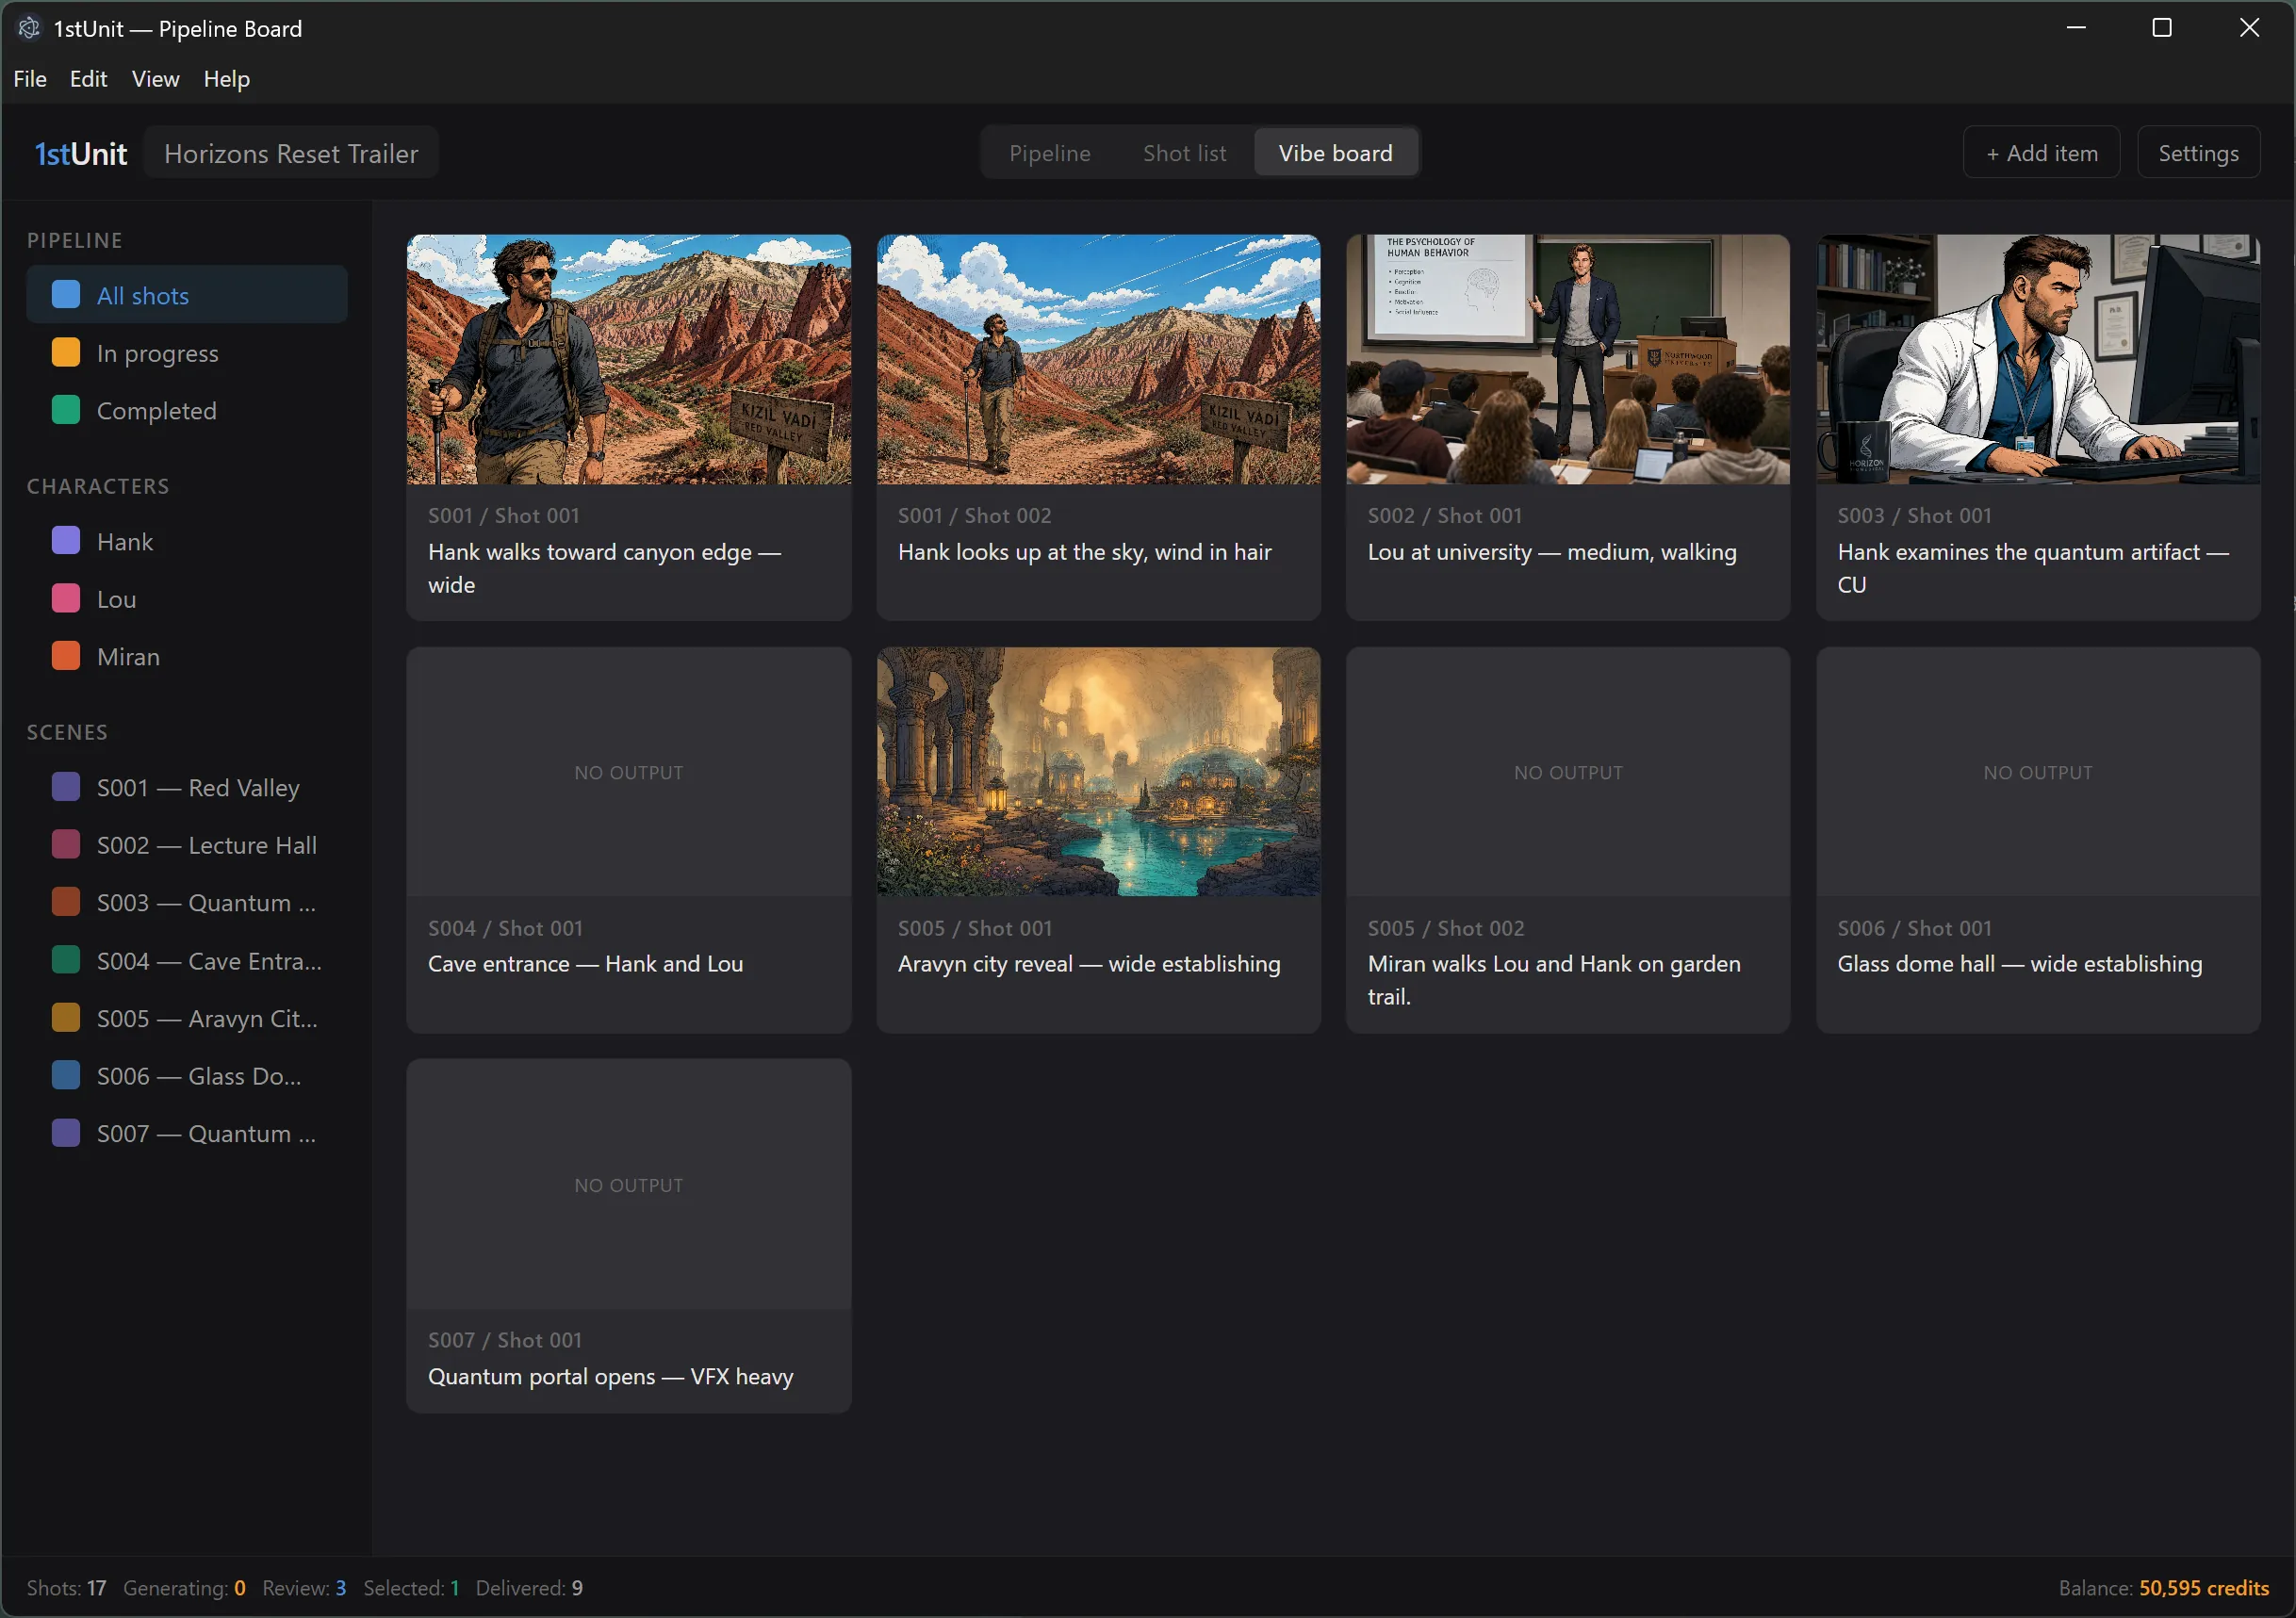Select the Vibe board tab
Viewport: 2296px width, 1618px height.
point(1335,153)
